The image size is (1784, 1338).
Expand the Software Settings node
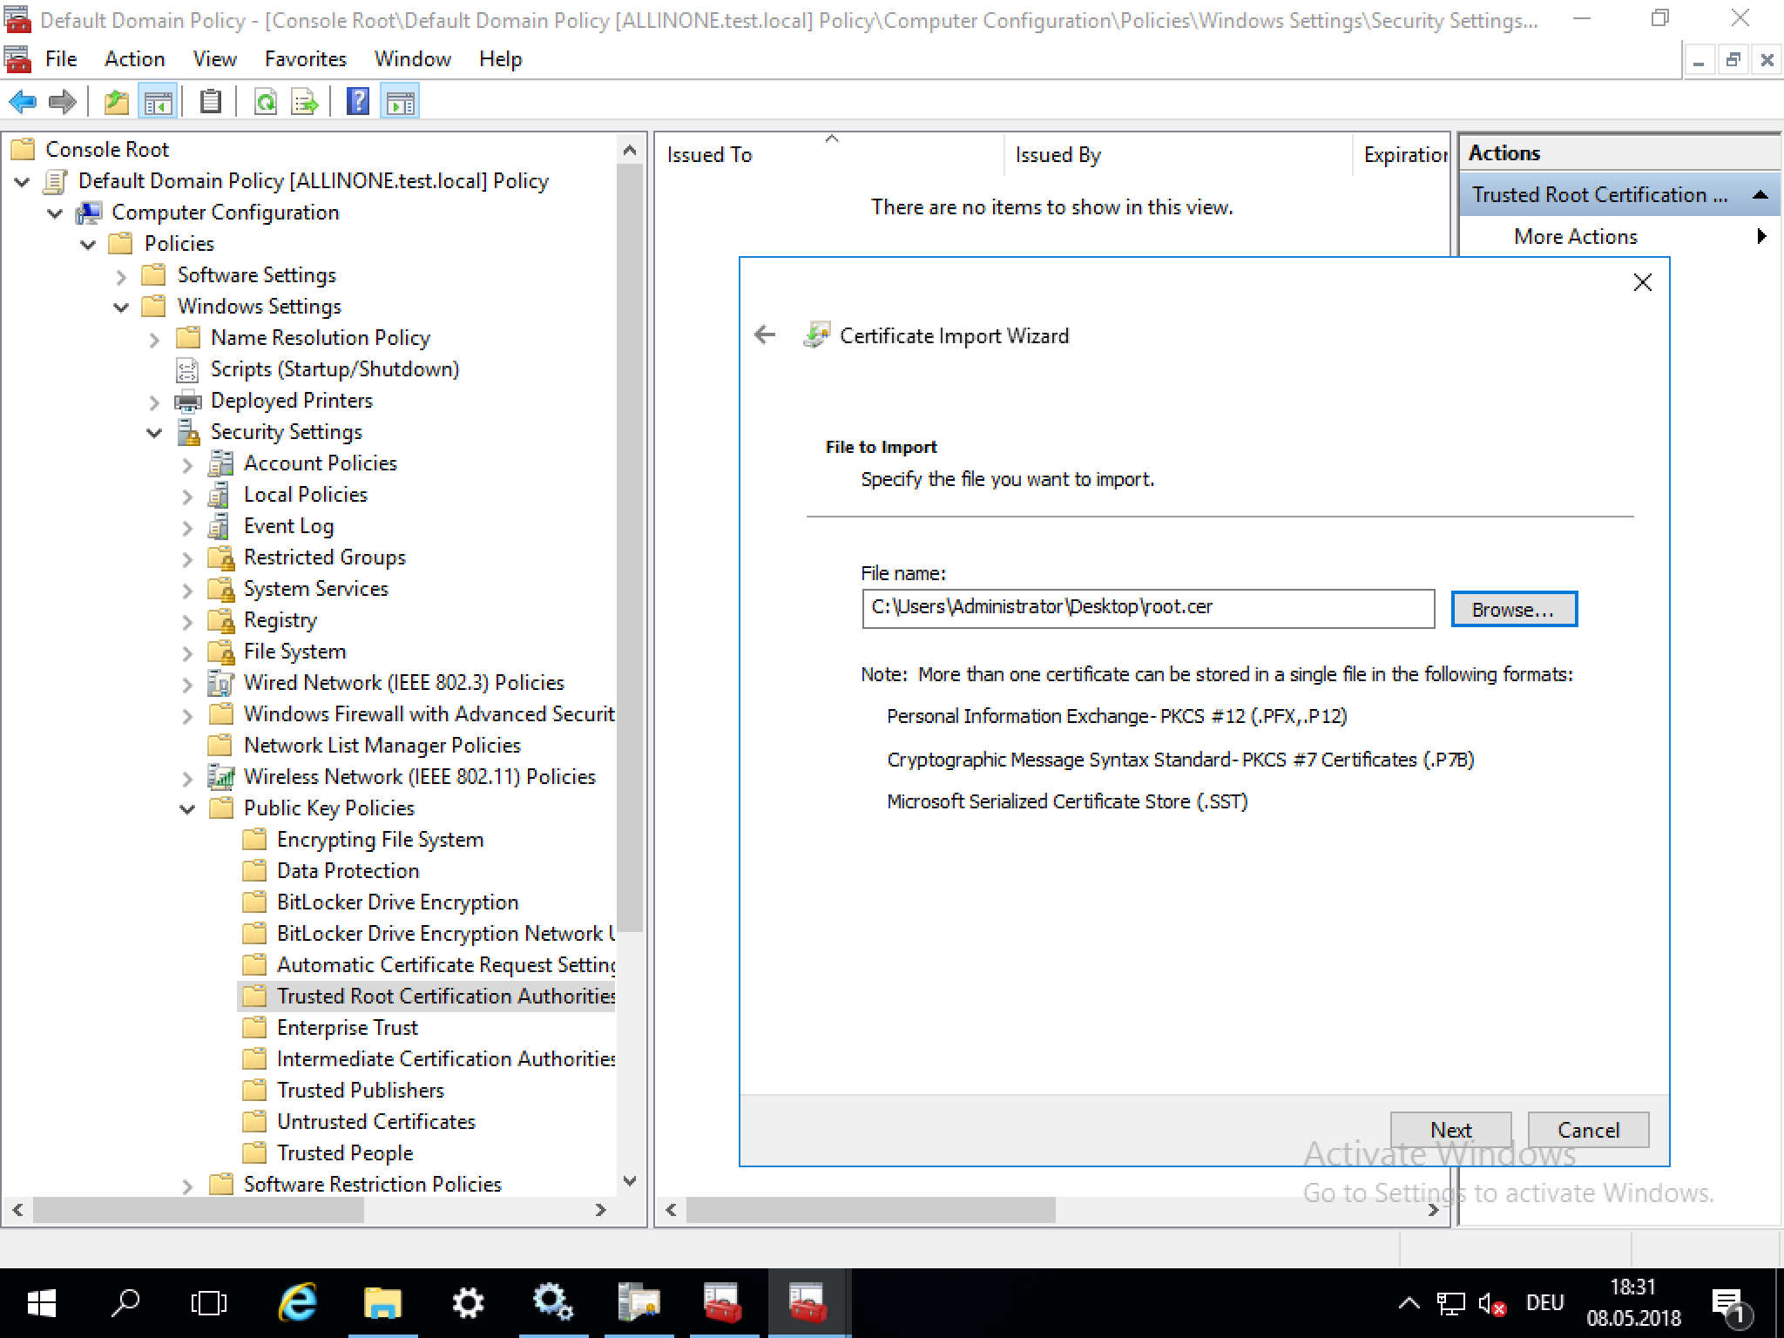[x=121, y=276]
